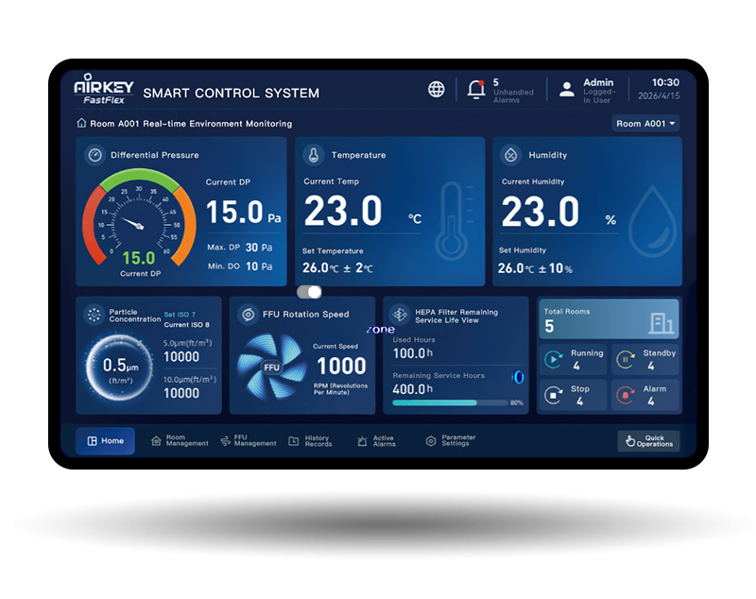Click the FFU current speed 1000 value

[x=341, y=367]
